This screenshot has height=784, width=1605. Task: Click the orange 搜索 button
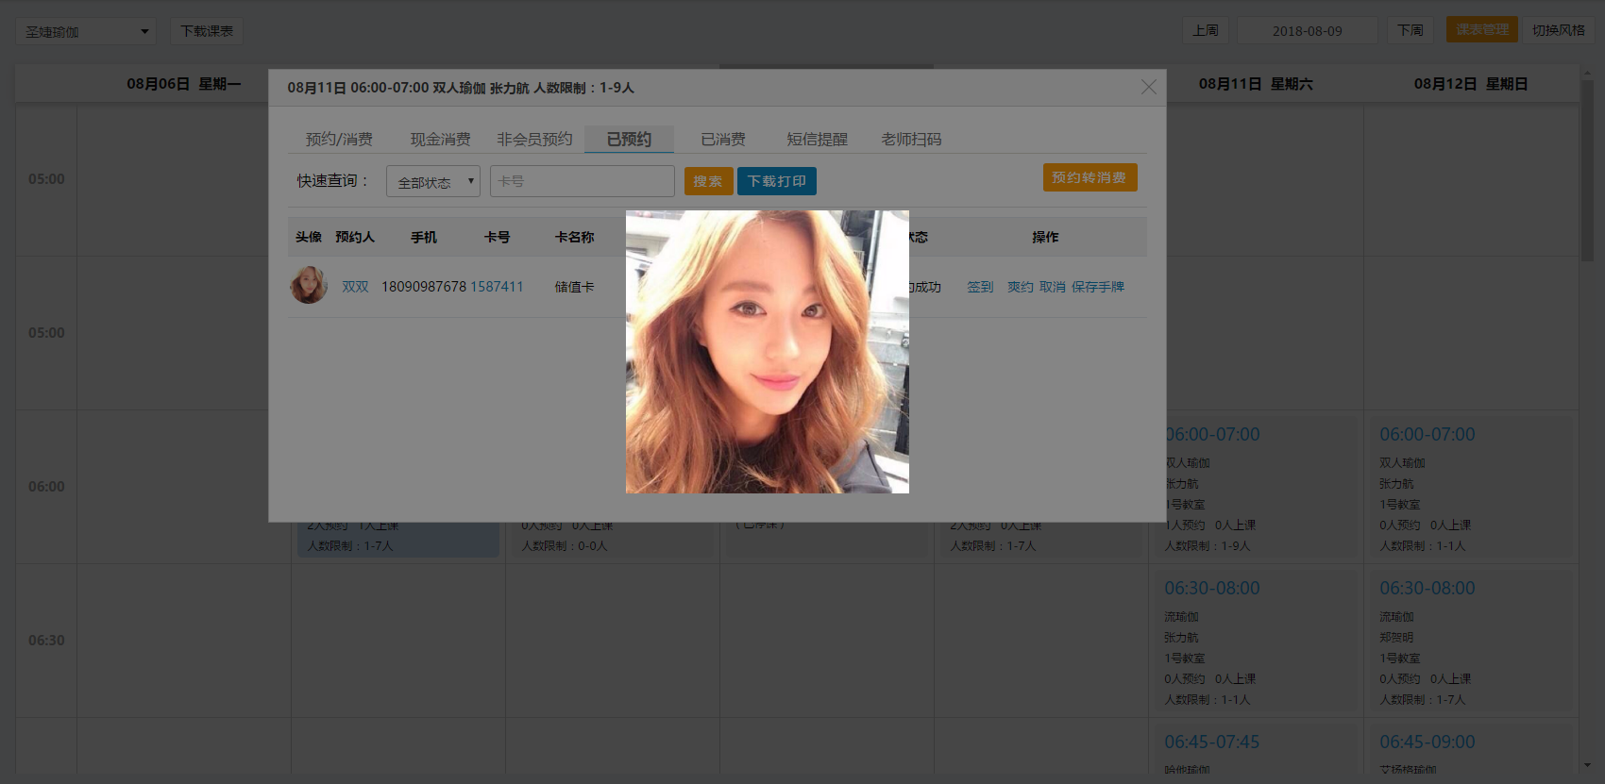click(708, 181)
